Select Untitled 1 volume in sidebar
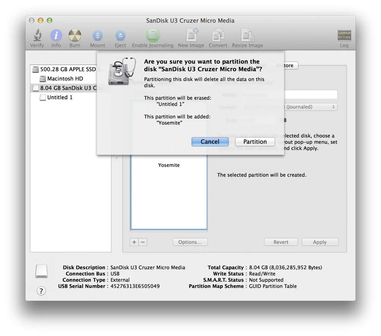Screen dimensions: 381x336 [x=56, y=97]
